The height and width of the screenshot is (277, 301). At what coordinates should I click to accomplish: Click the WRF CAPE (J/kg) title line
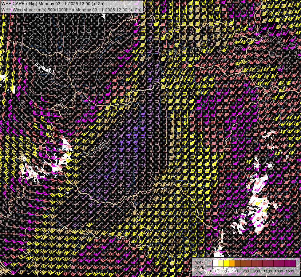click(53, 3)
